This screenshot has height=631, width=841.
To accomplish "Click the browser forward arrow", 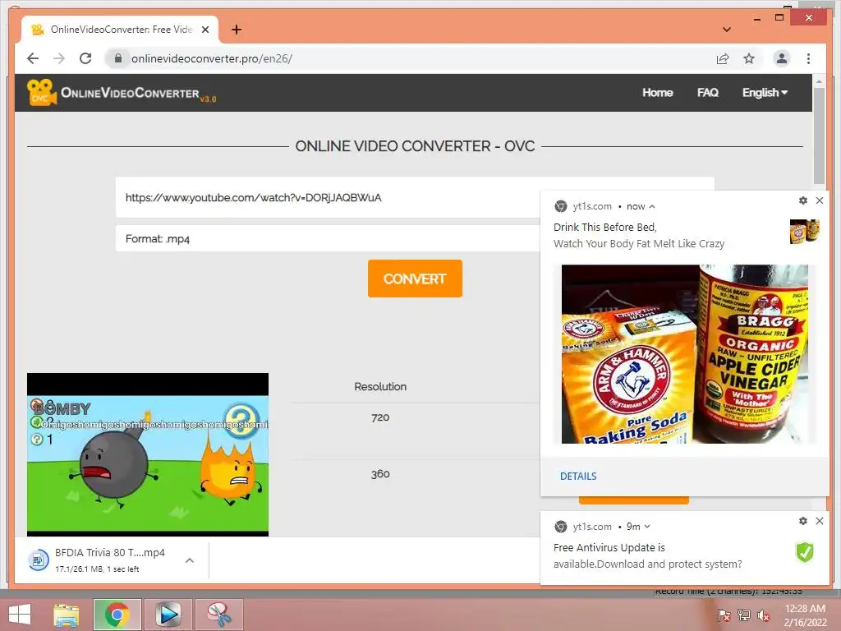I will [x=59, y=58].
